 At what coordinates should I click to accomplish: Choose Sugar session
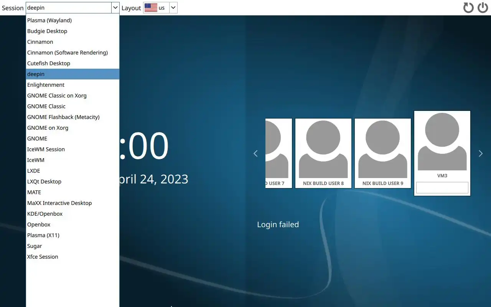click(72, 246)
